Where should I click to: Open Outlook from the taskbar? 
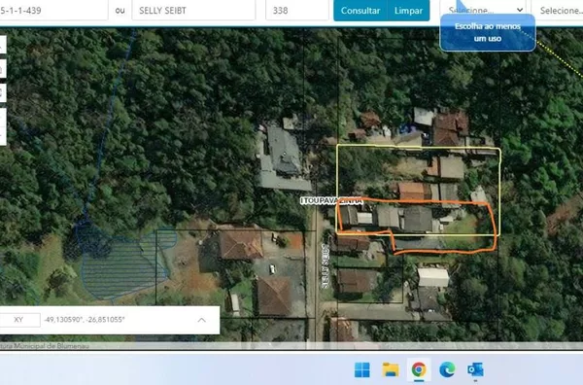[475, 369]
